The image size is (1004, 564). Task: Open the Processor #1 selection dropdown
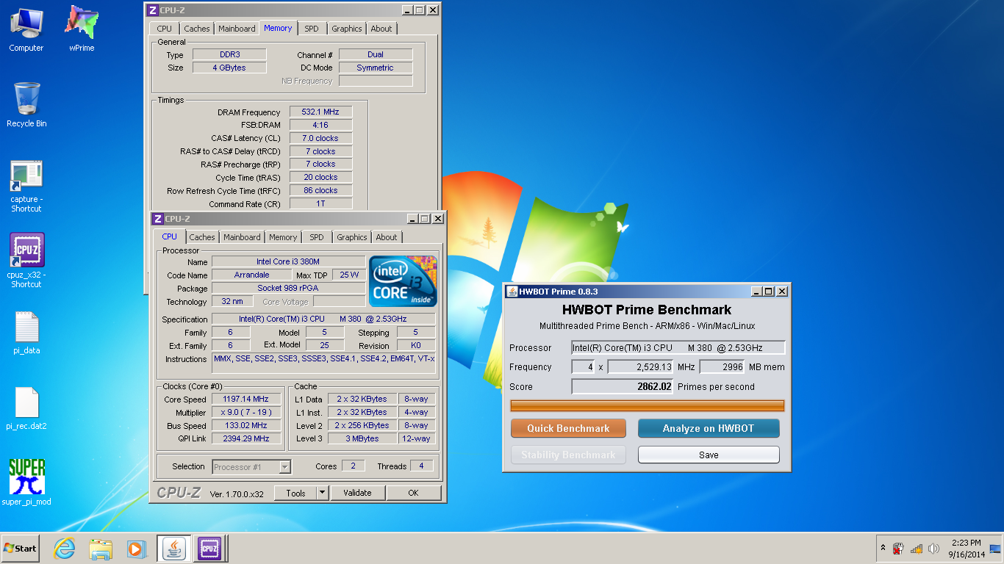(x=251, y=466)
